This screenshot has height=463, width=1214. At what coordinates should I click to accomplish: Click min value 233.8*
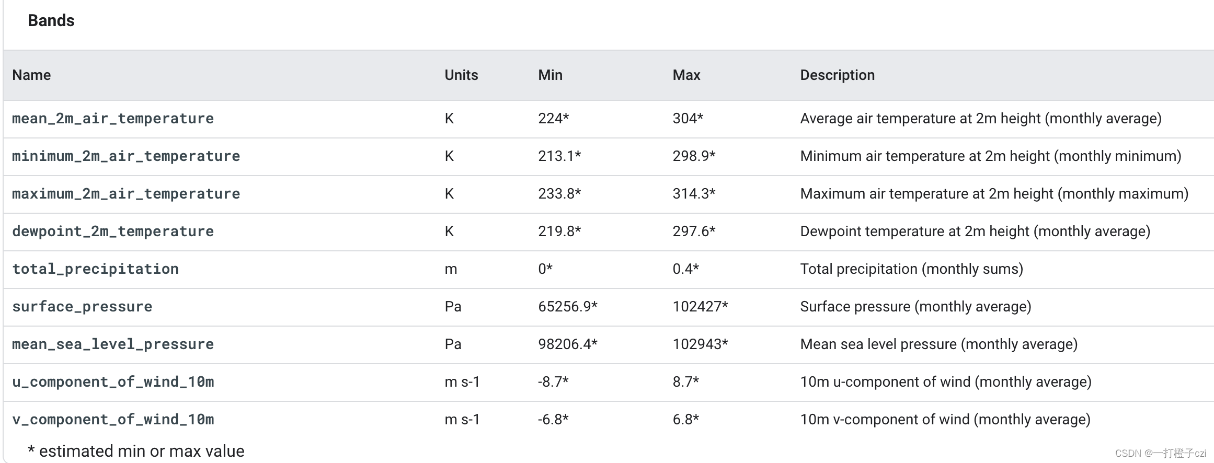tap(559, 194)
